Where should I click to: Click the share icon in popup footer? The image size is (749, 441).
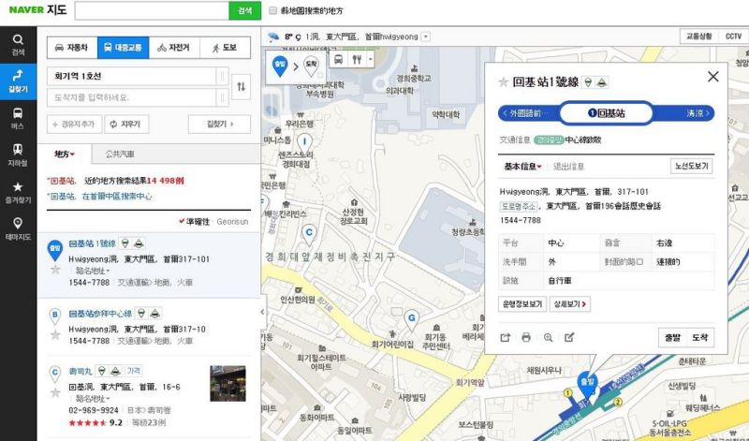pyautogui.click(x=506, y=337)
